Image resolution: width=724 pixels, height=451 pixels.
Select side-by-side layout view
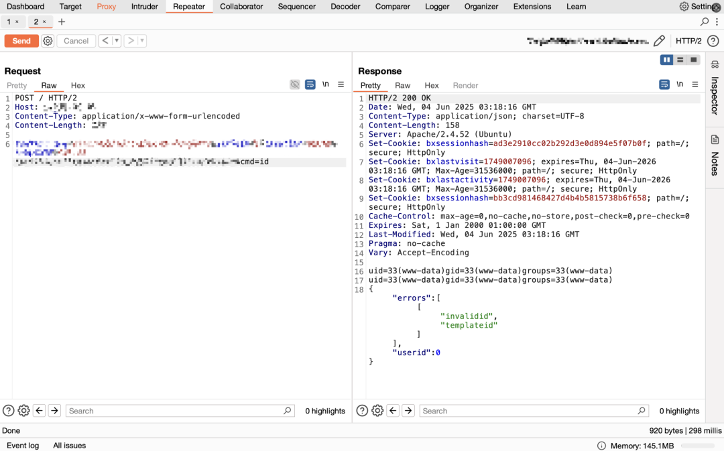666,60
